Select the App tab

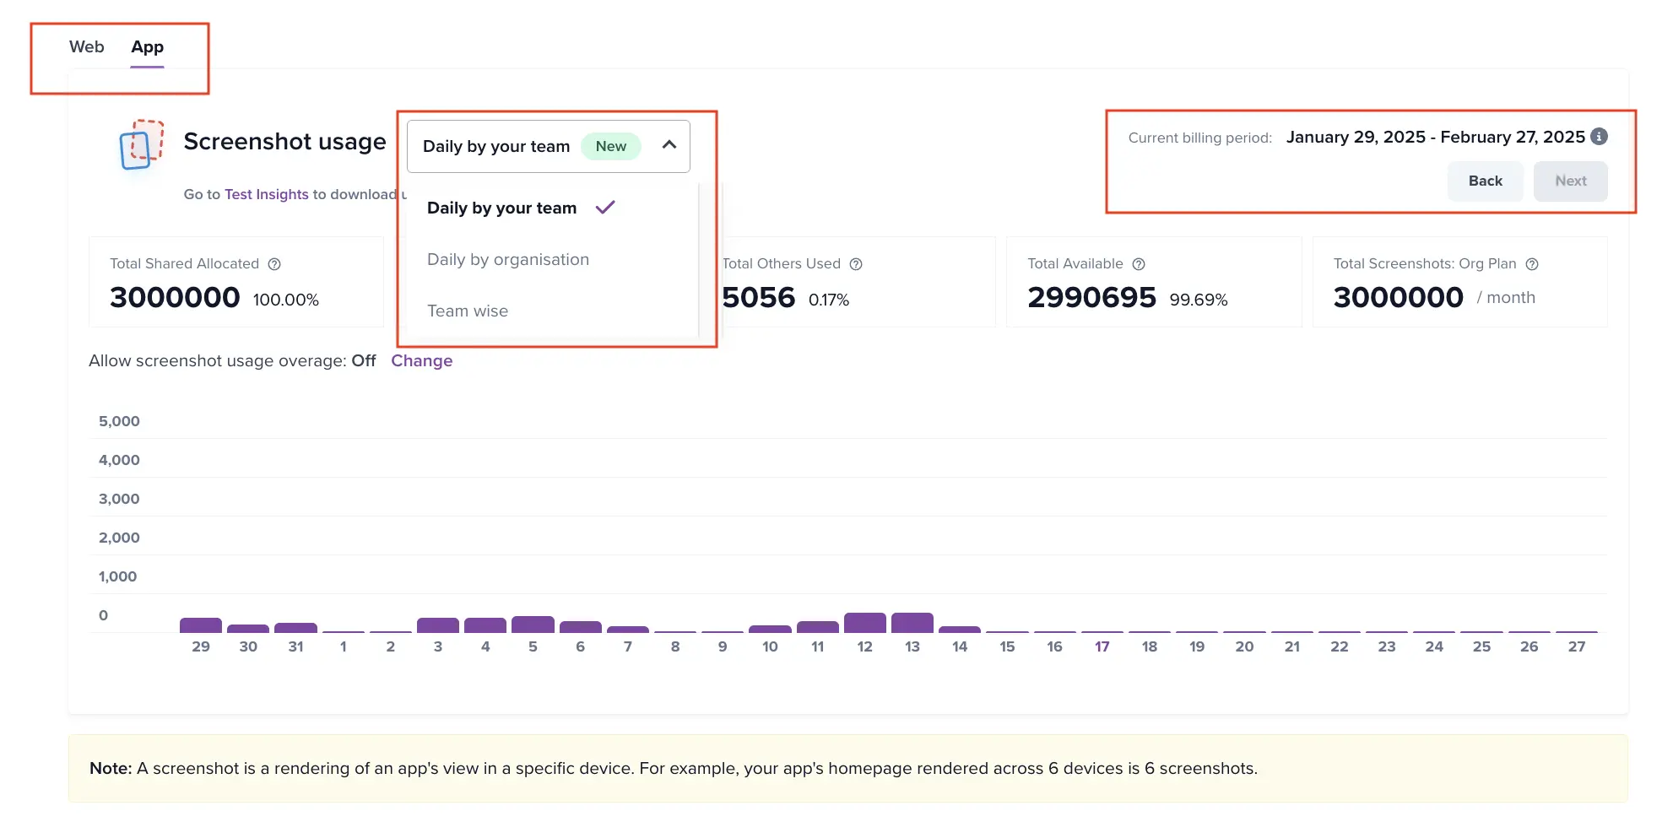tap(147, 47)
